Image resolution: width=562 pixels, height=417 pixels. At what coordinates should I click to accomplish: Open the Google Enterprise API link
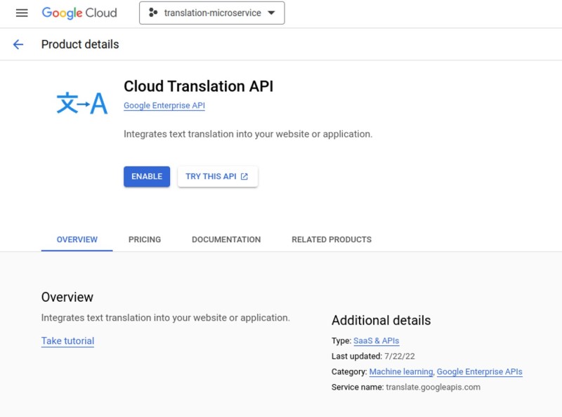[x=164, y=106]
